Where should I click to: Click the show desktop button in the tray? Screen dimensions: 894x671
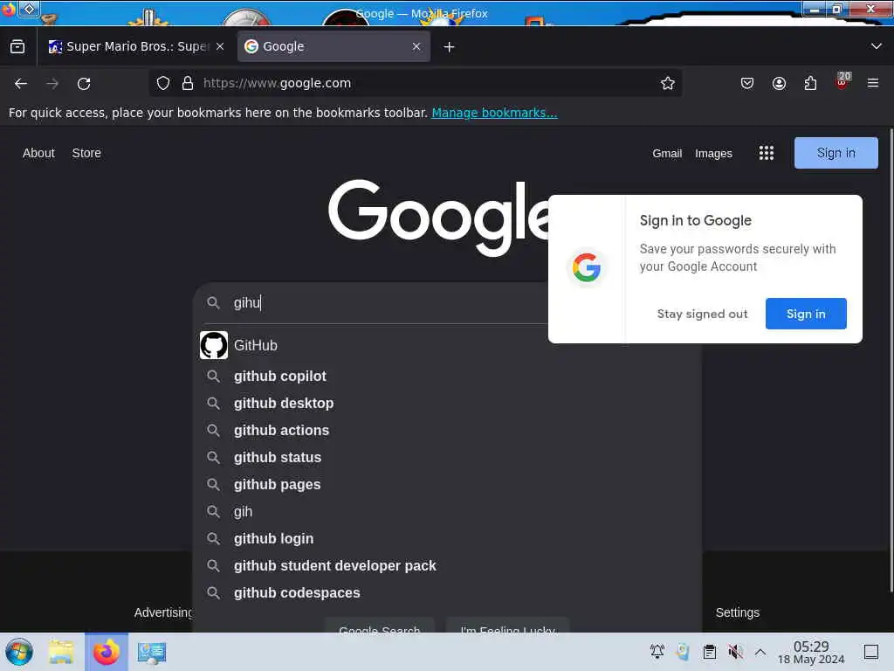click(x=871, y=652)
